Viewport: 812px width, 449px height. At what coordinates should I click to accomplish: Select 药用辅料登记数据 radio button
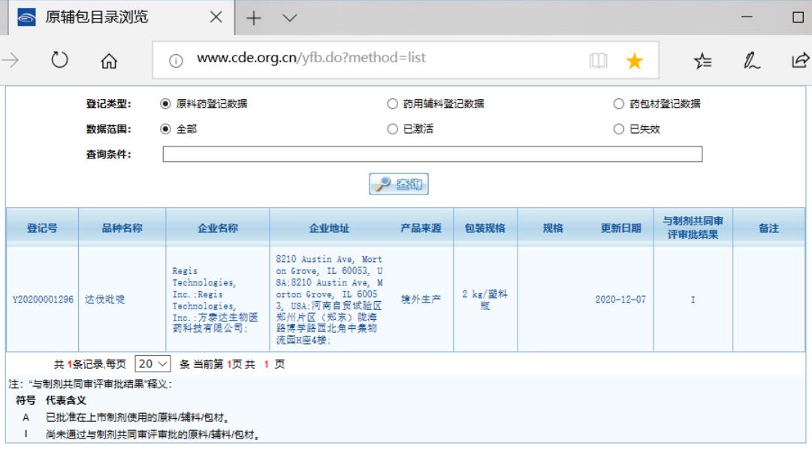click(x=392, y=104)
